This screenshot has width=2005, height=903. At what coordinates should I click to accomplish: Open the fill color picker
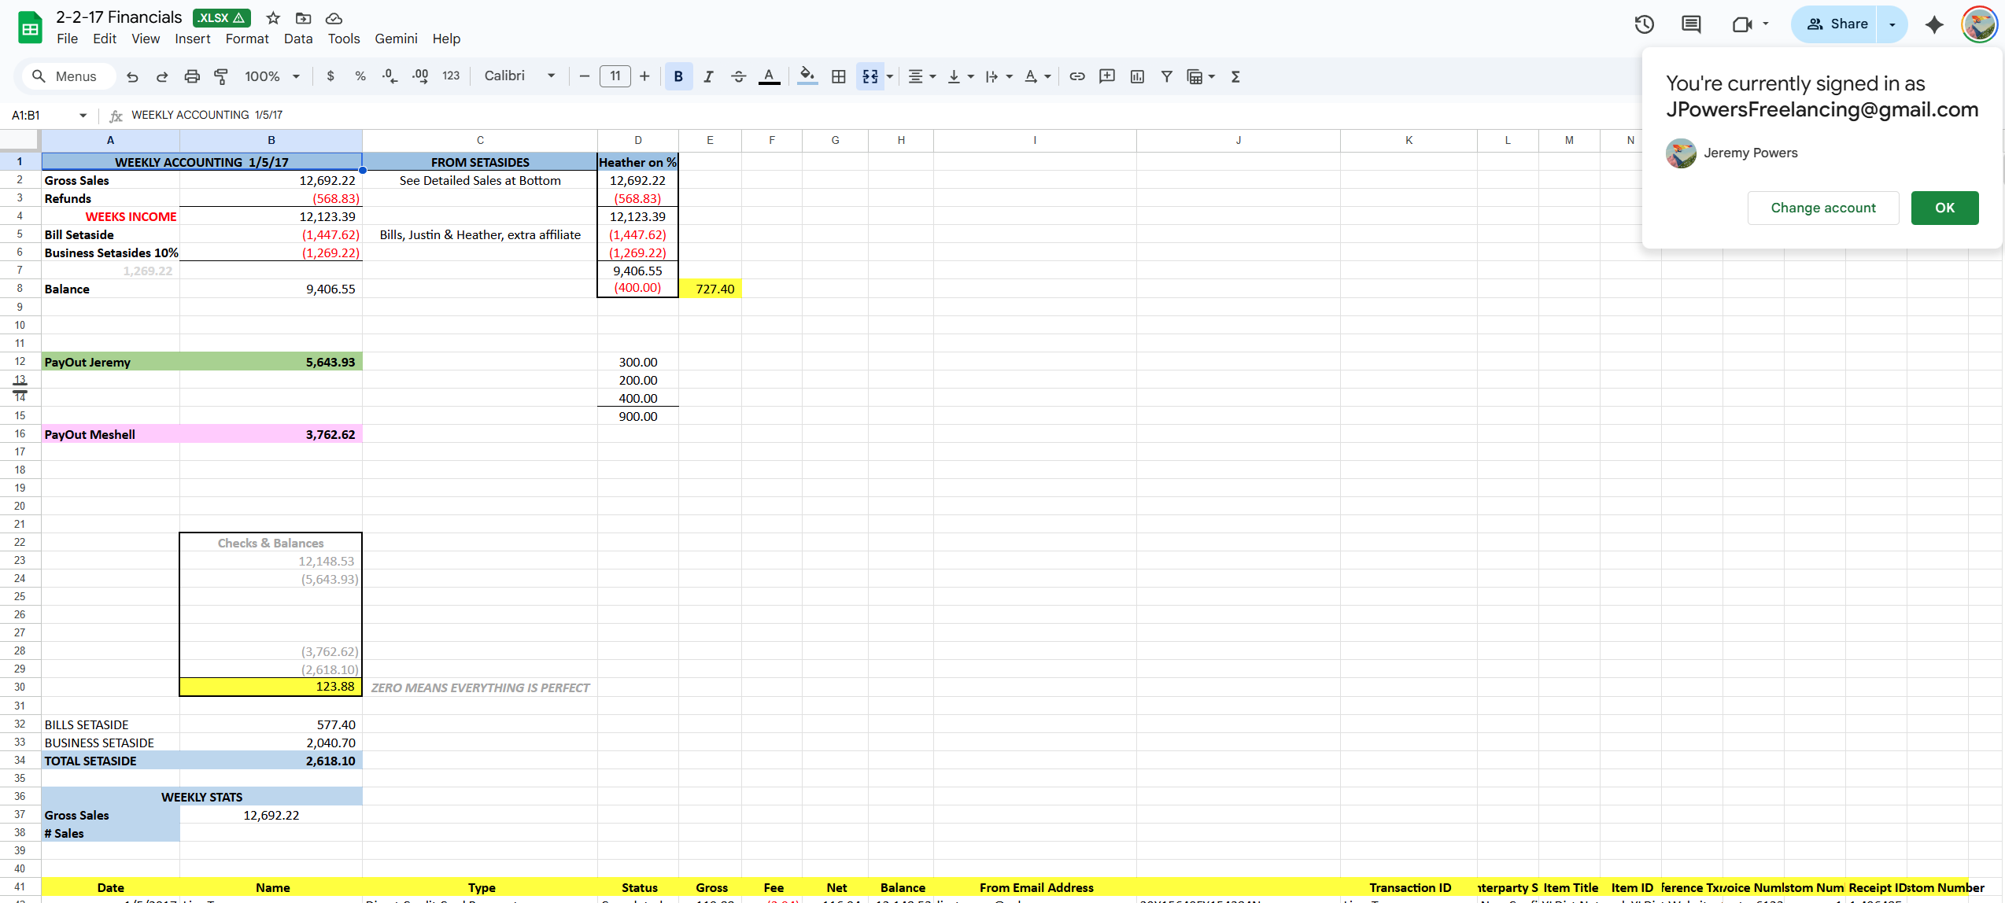tap(807, 76)
